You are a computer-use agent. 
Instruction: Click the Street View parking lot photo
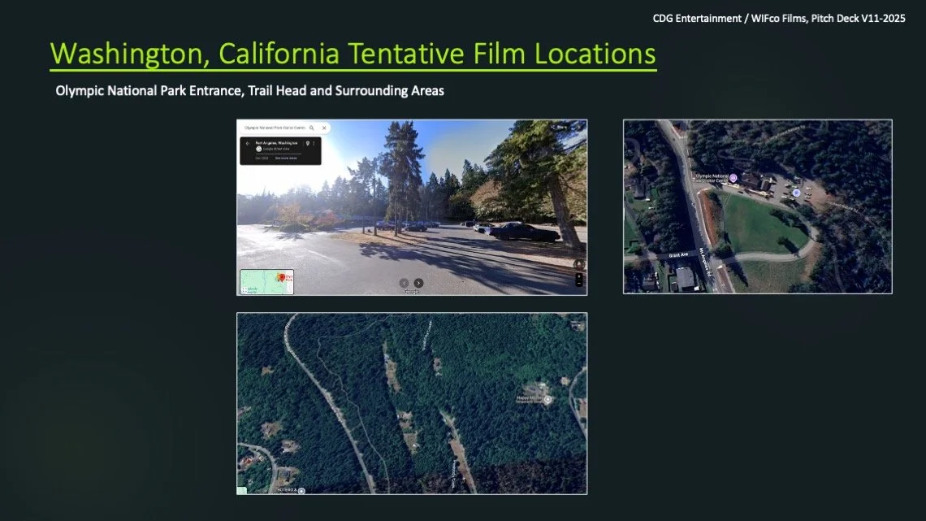412,207
